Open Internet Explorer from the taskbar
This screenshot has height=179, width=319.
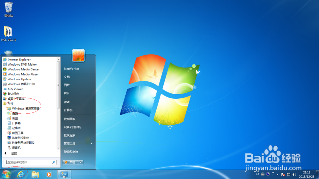click(21, 174)
